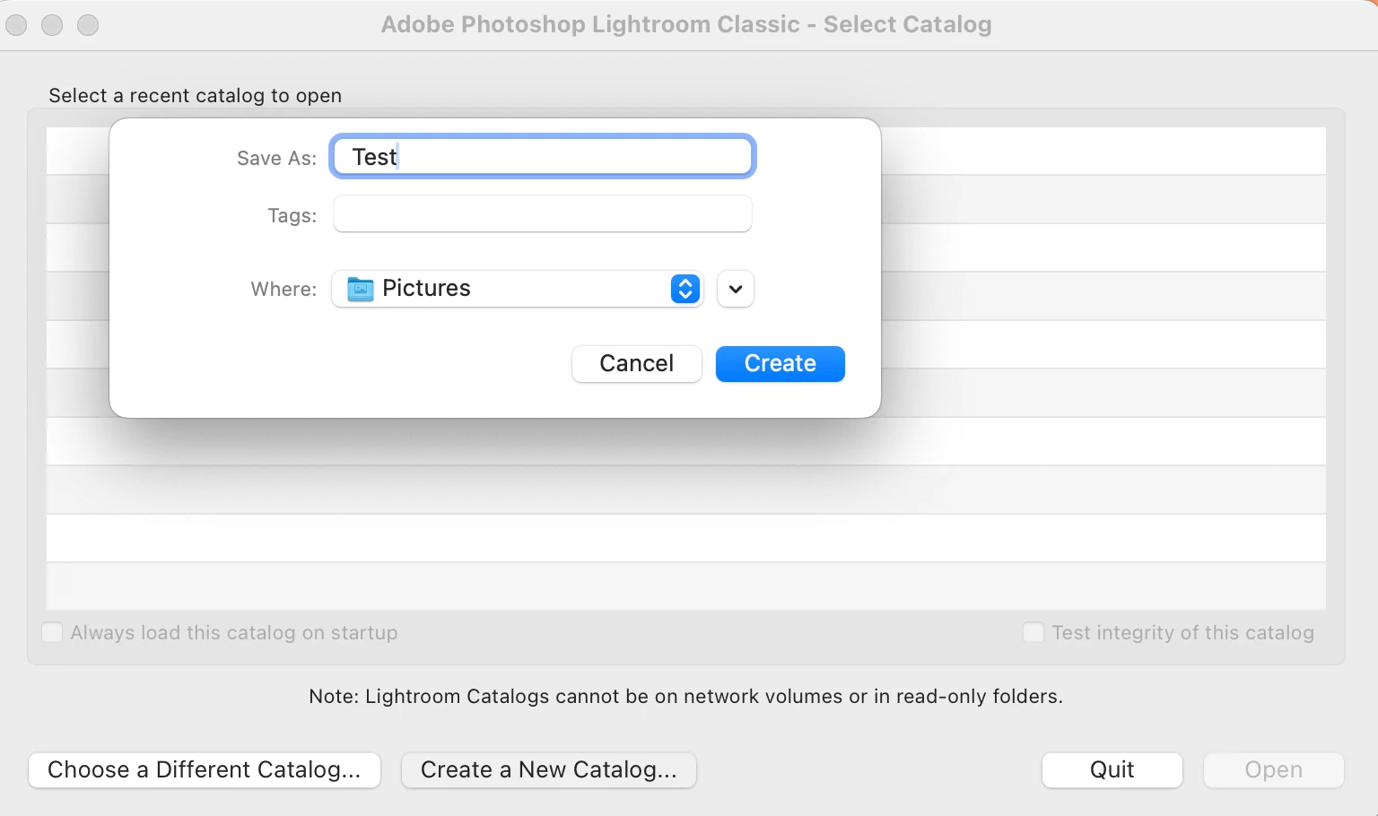Expand the save dialog with chevron button
Viewport: 1378px width, 816px height.
coord(736,289)
